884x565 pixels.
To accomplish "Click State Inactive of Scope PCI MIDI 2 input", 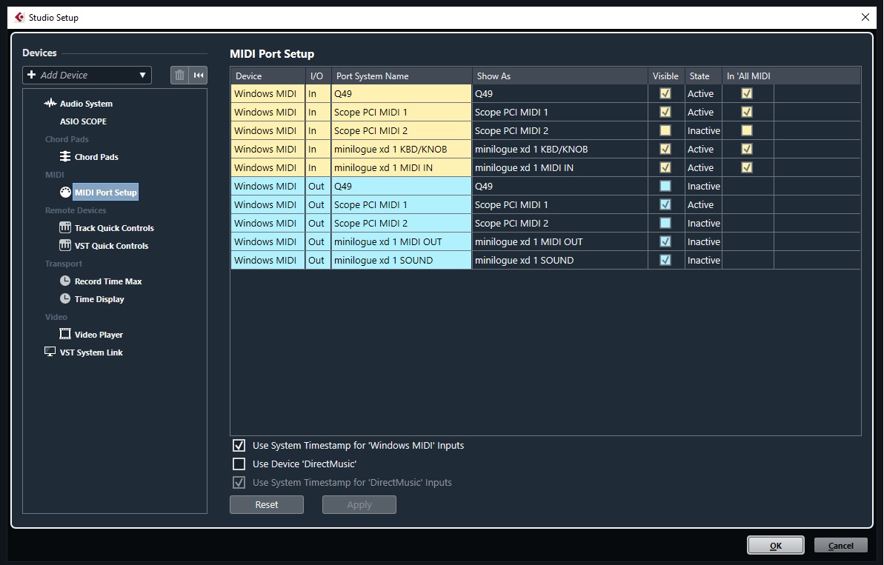I will tap(703, 130).
